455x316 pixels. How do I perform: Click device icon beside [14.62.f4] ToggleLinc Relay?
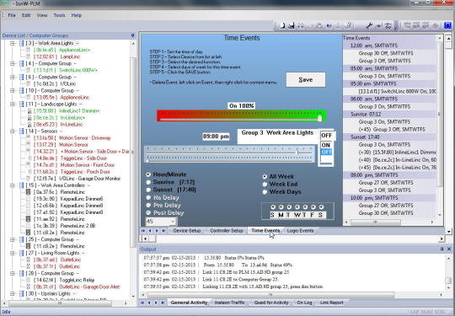(x=29, y=280)
